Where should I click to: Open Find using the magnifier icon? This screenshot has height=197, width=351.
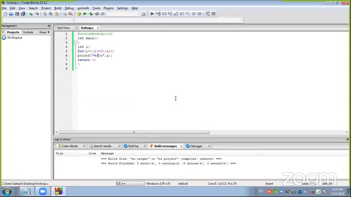click(x=65, y=14)
